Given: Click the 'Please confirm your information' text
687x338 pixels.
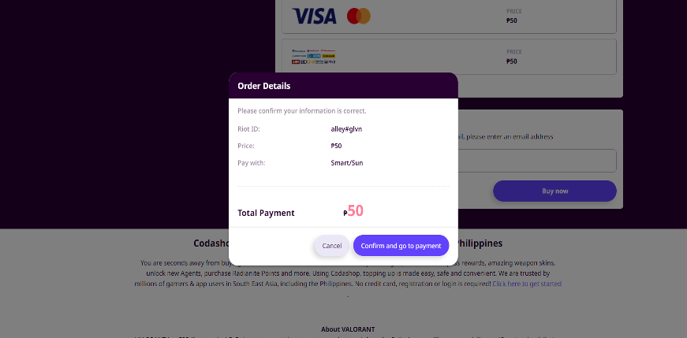Looking at the screenshot, I should pyautogui.click(x=301, y=111).
